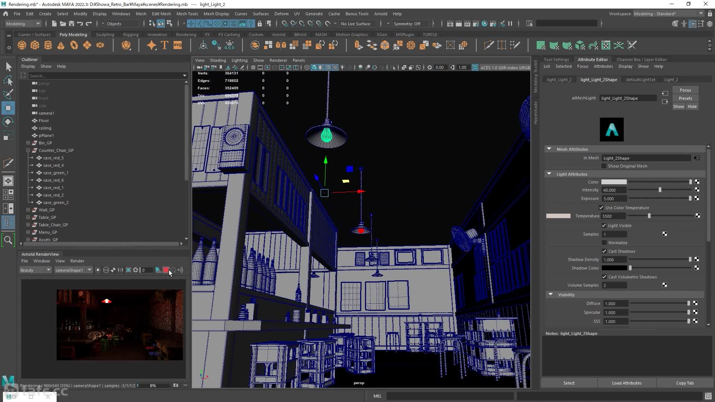
Task: Switch to the Rendering shelf tab
Action: (x=186, y=34)
